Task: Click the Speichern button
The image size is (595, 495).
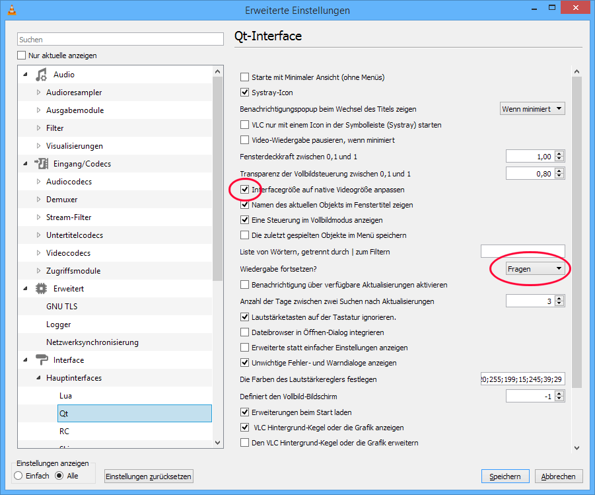Action: coord(505,476)
